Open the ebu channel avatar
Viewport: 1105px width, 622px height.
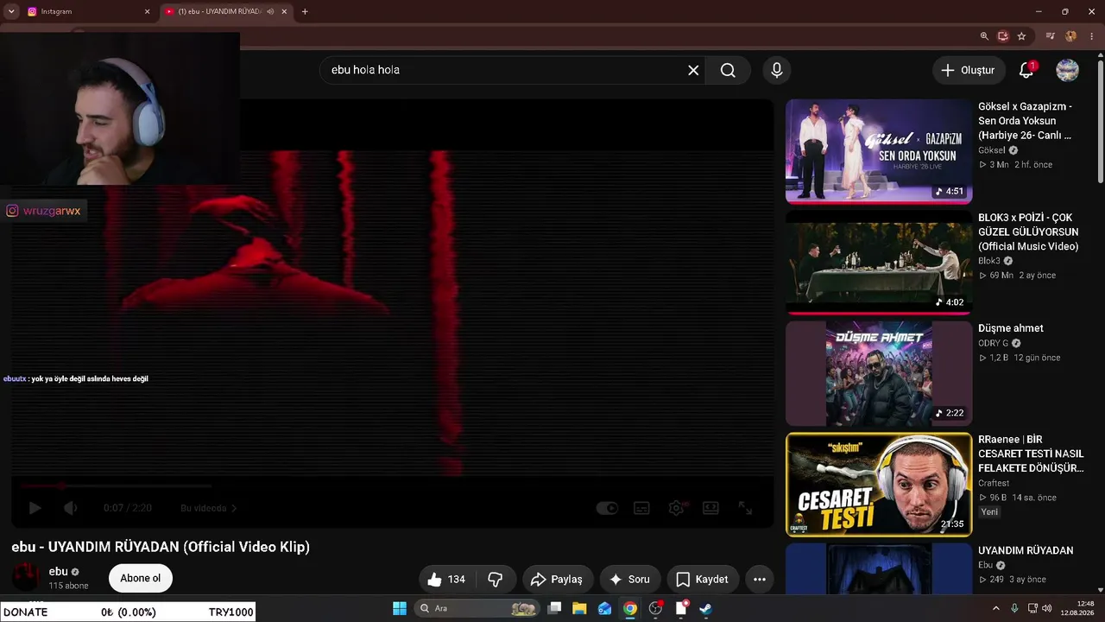point(26,576)
